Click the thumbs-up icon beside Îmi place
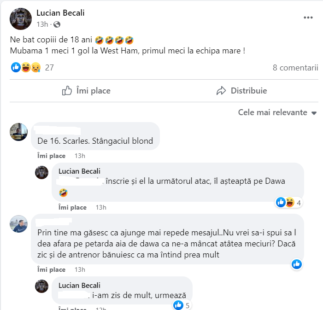This screenshot has width=323, height=310. (67, 91)
